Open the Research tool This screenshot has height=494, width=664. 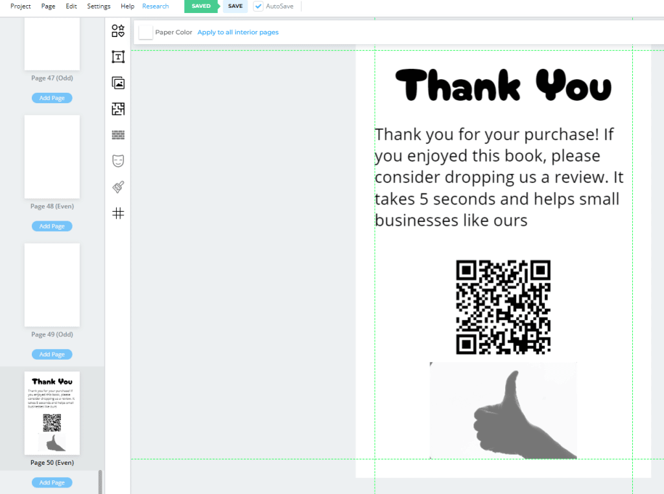[x=156, y=6]
